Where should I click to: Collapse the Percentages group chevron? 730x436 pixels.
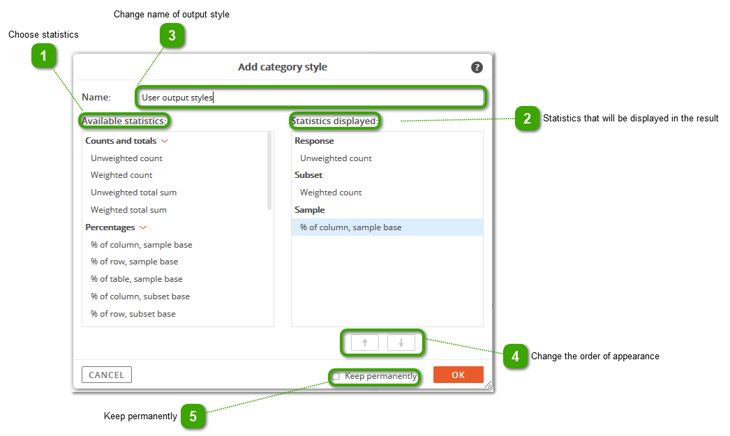coord(143,227)
